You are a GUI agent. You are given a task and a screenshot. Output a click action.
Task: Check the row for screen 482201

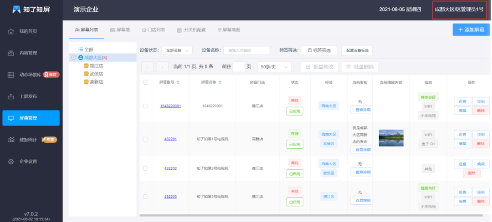pos(145,139)
